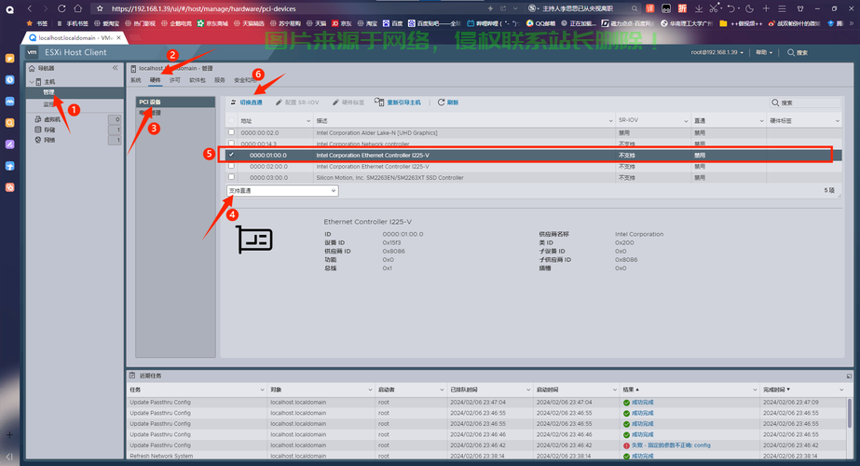Sort recent tasks by completion time column
The image size is (860, 466).
[x=776, y=390]
